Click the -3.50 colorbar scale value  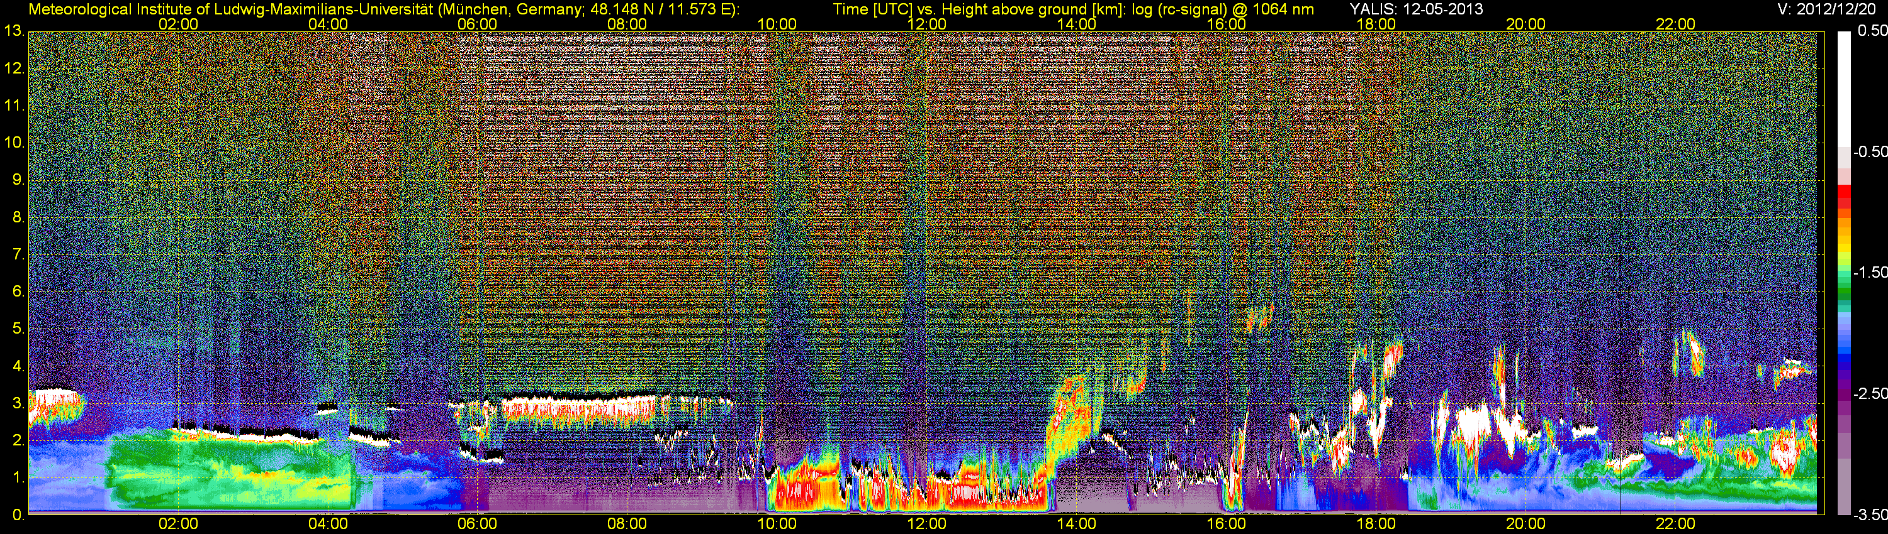click(1870, 515)
